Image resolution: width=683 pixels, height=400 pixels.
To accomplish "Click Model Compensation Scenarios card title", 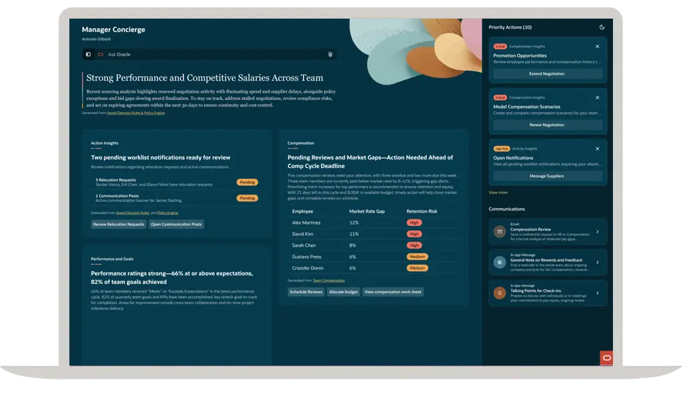I will click(x=527, y=107).
